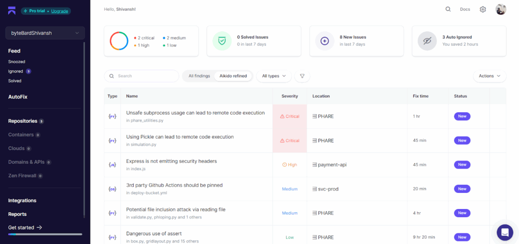This screenshot has height=244, width=519.
Task: Click New status badge for subprocess issue
Action: (x=462, y=116)
